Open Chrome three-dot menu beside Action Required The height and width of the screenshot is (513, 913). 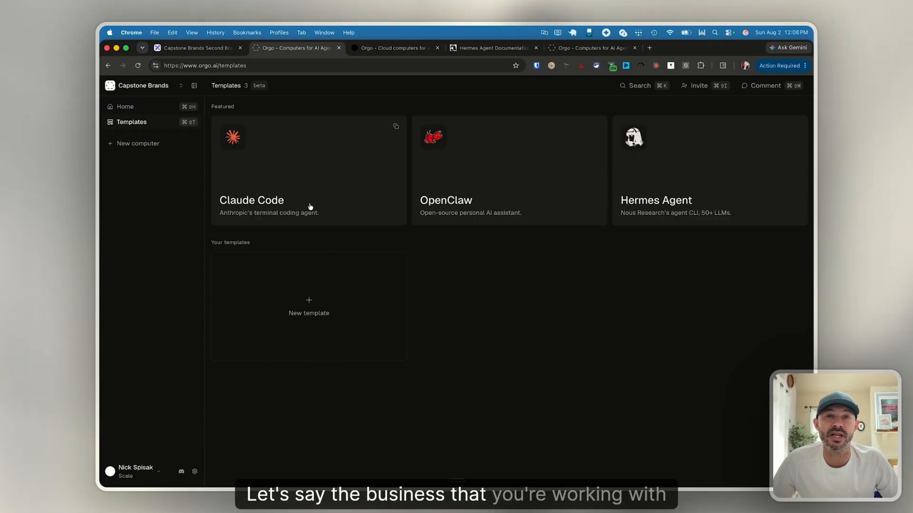[x=805, y=66]
